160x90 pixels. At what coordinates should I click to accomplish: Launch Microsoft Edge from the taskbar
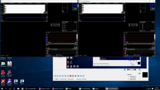[x=14, y=88]
